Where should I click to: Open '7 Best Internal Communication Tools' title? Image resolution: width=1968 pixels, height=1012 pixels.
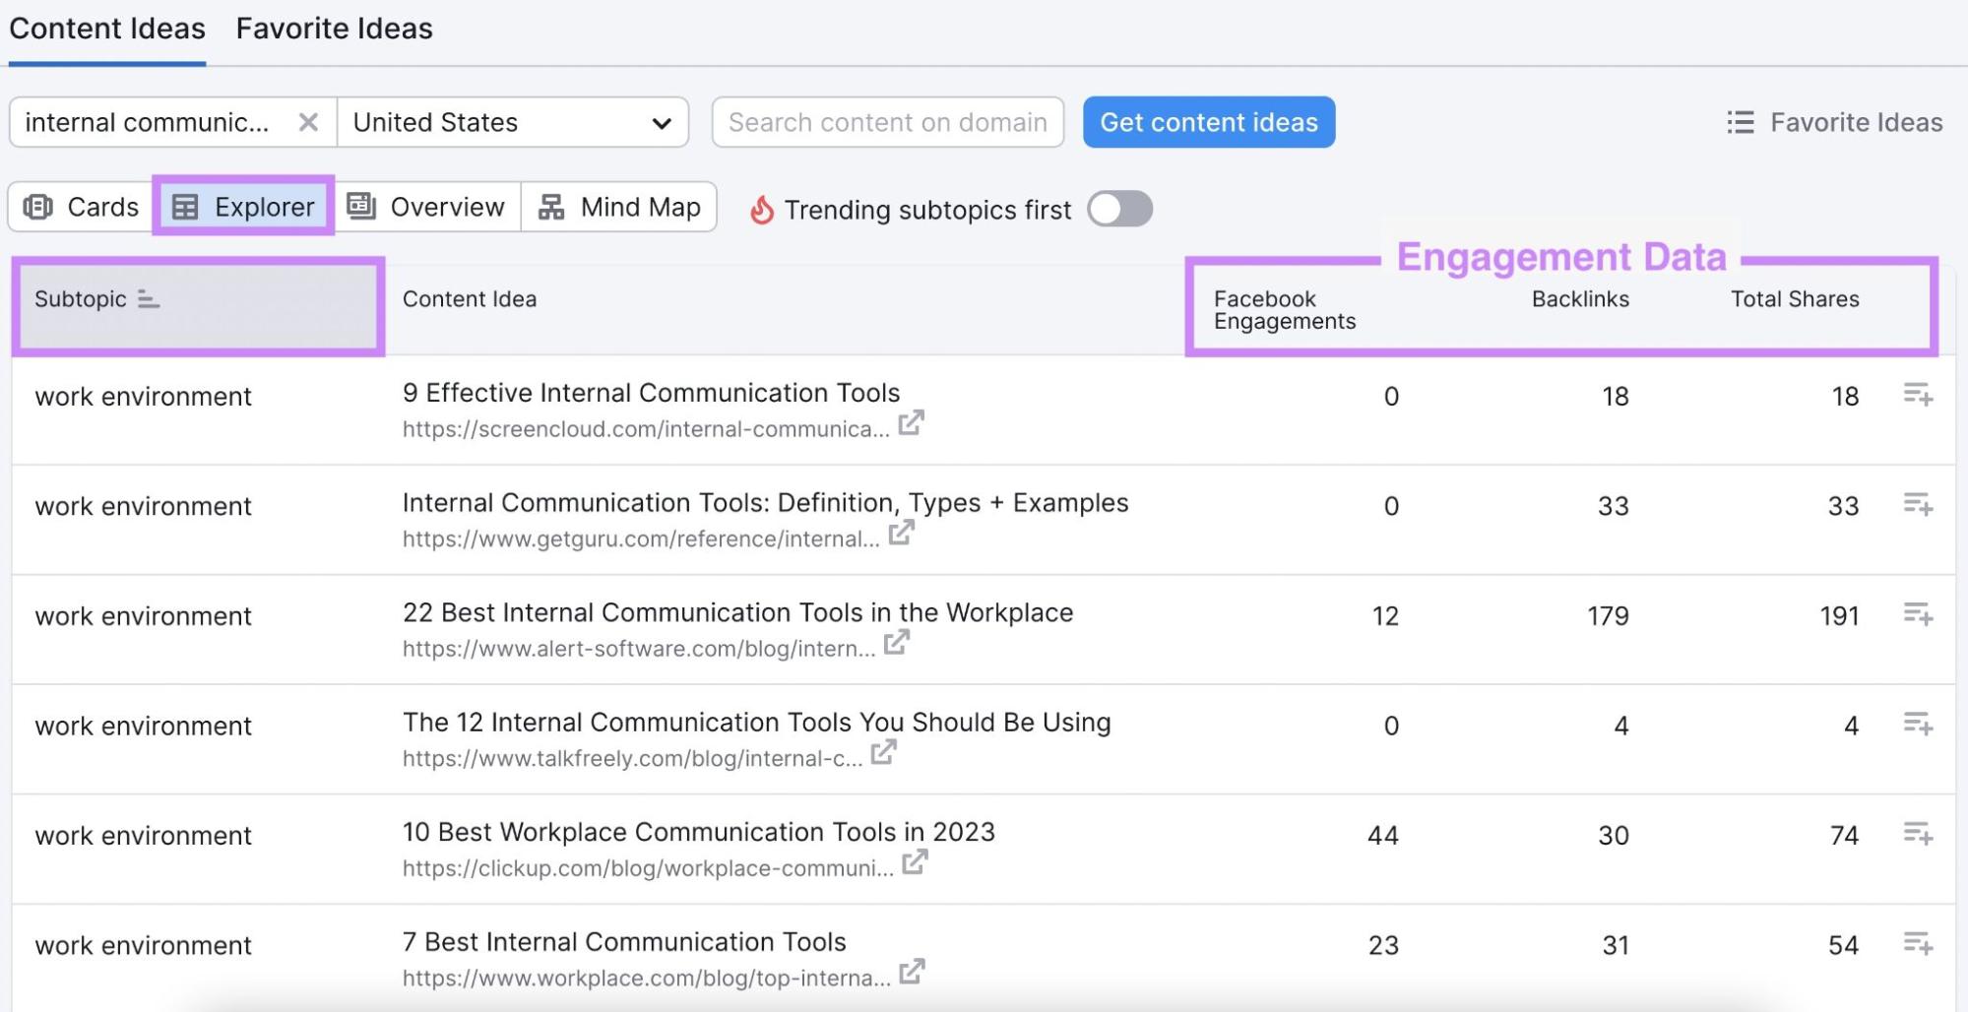tap(624, 942)
